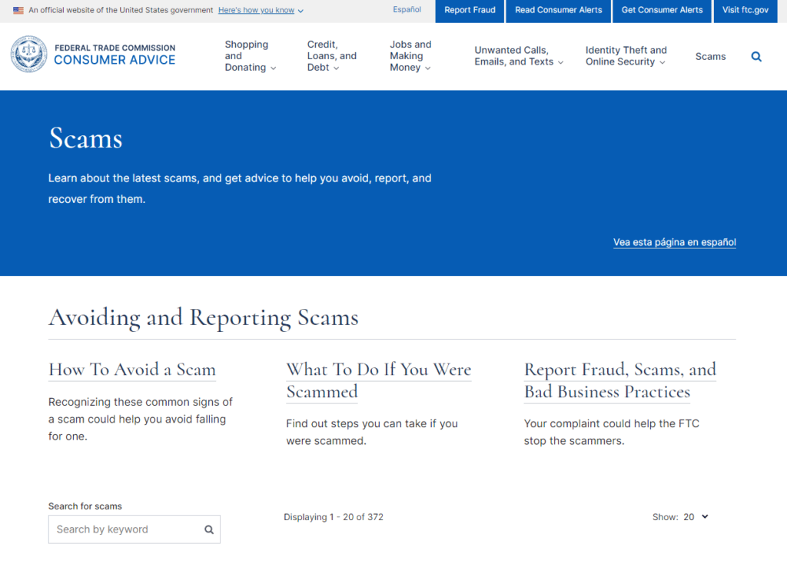The height and width of the screenshot is (564, 787).
Task: Open Read Consumer Alerts
Action: tap(558, 11)
